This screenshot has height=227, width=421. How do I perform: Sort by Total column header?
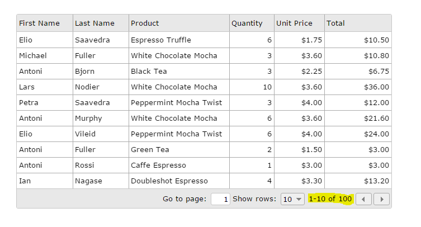coord(335,23)
